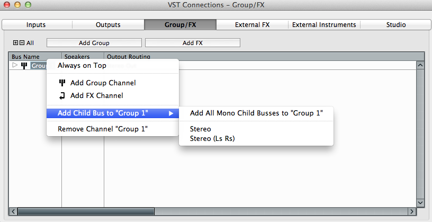Click the return-arrow icon next to Add FX Channel
Viewport: 432px width, 222px height.
62,96
